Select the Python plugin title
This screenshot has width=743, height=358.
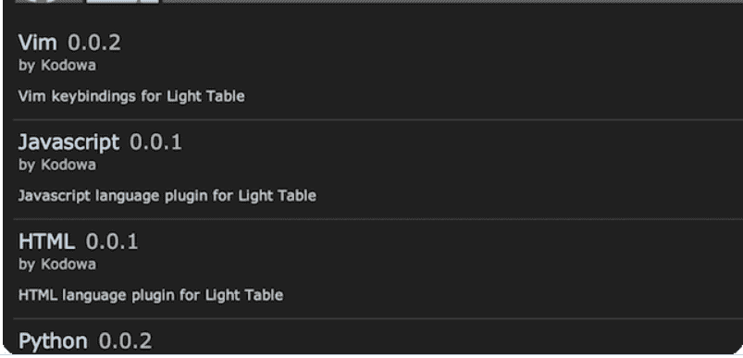coord(53,341)
